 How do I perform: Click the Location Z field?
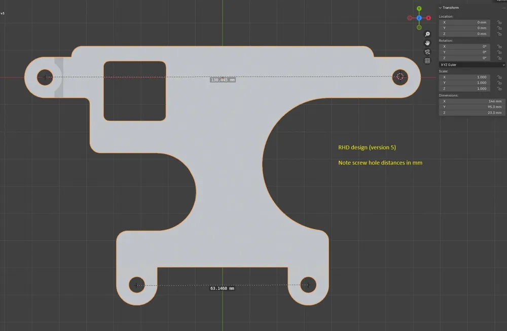pos(464,34)
